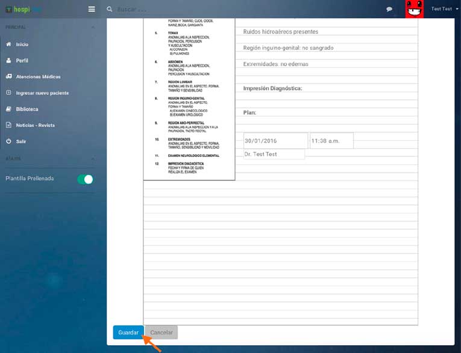Open the chat messages icon
Viewport: 461px width, 353px height.
pos(389,9)
